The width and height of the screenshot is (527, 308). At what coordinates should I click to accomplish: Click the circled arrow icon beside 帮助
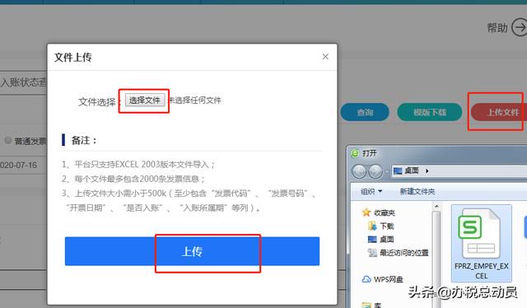[x=520, y=27]
